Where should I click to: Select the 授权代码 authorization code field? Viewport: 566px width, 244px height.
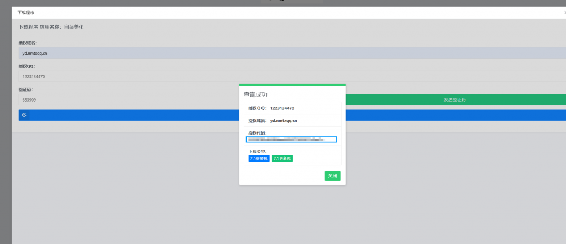coord(291,140)
